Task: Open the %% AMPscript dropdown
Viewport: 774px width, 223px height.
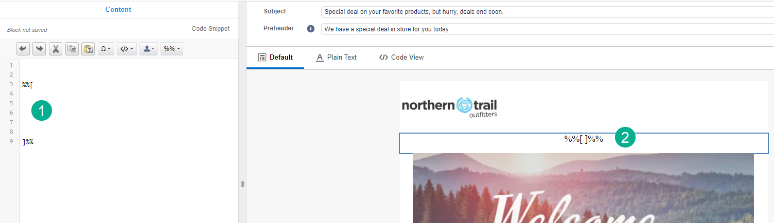Action: (171, 49)
